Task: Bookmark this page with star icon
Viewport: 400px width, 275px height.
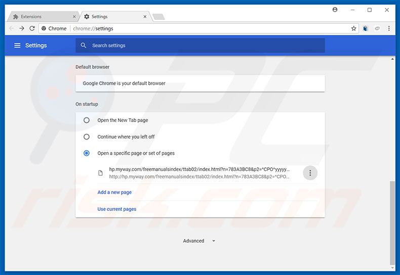Action: pyautogui.click(x=353, y=28)
